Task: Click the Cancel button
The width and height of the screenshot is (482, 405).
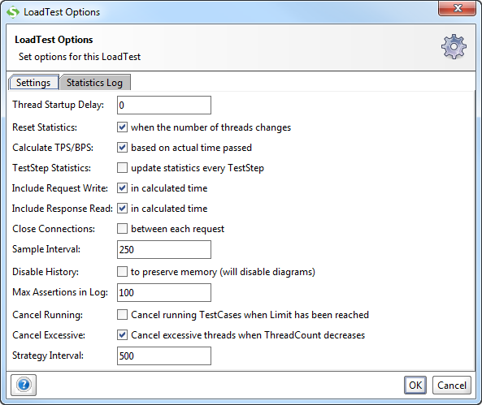Action: click(x=452, y=385)
